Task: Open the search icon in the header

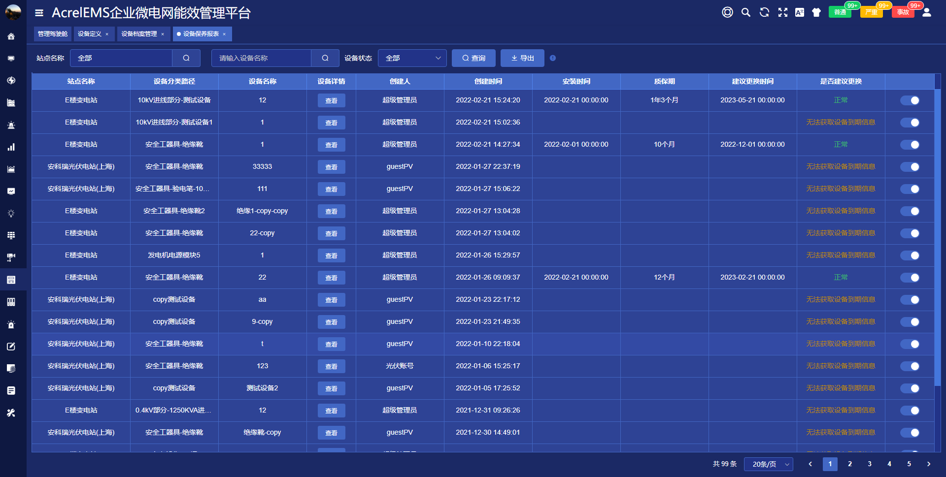Action: [x=745, y=12]
